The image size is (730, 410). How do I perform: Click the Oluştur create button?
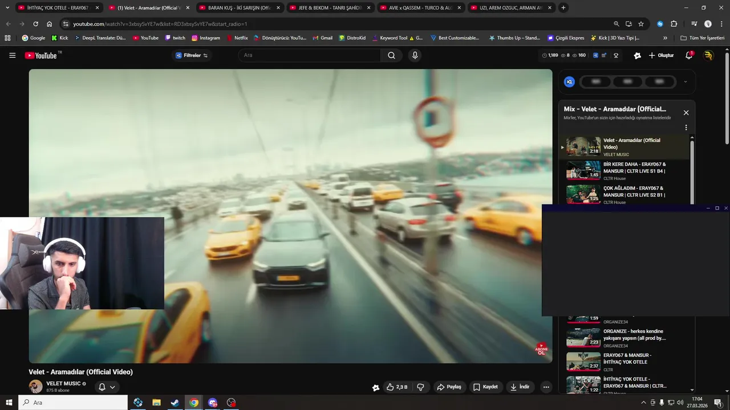tap(662, 55)
